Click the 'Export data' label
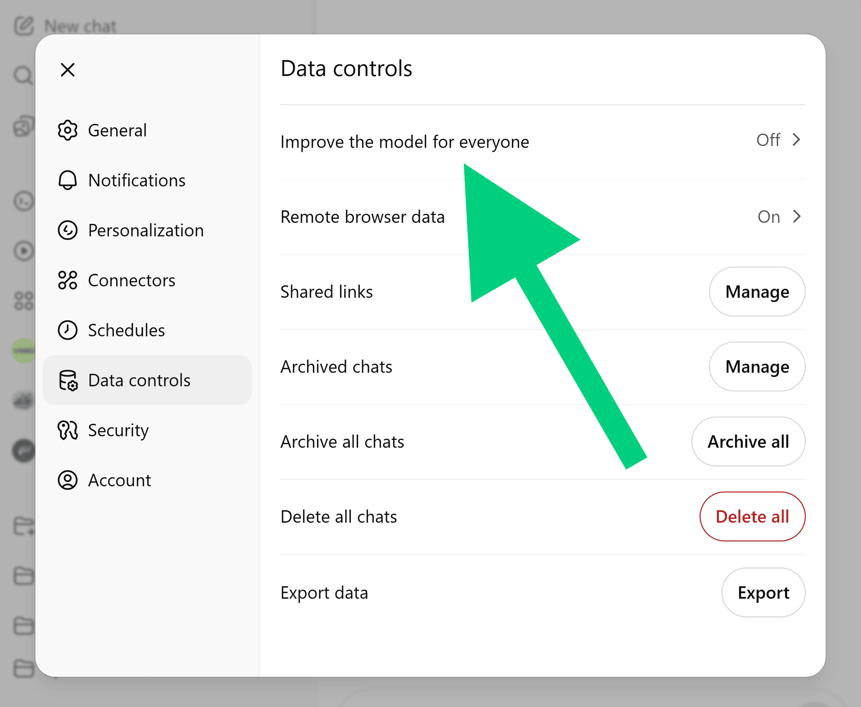Viewport: 861px width, 707px height. 324,593
